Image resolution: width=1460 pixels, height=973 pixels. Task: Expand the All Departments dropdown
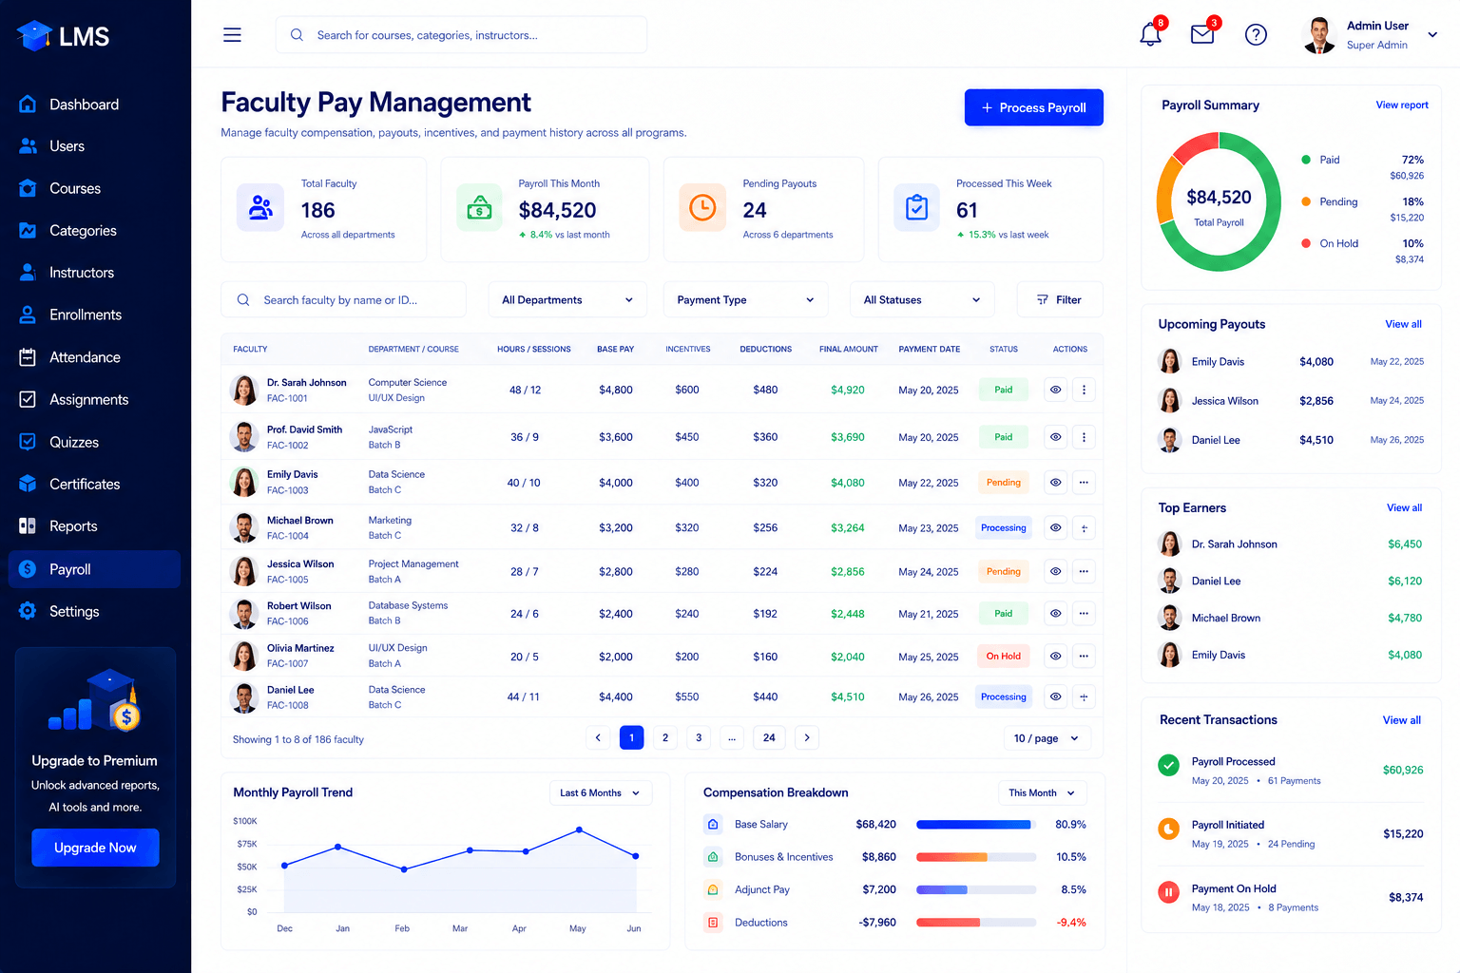pos(567,300)
